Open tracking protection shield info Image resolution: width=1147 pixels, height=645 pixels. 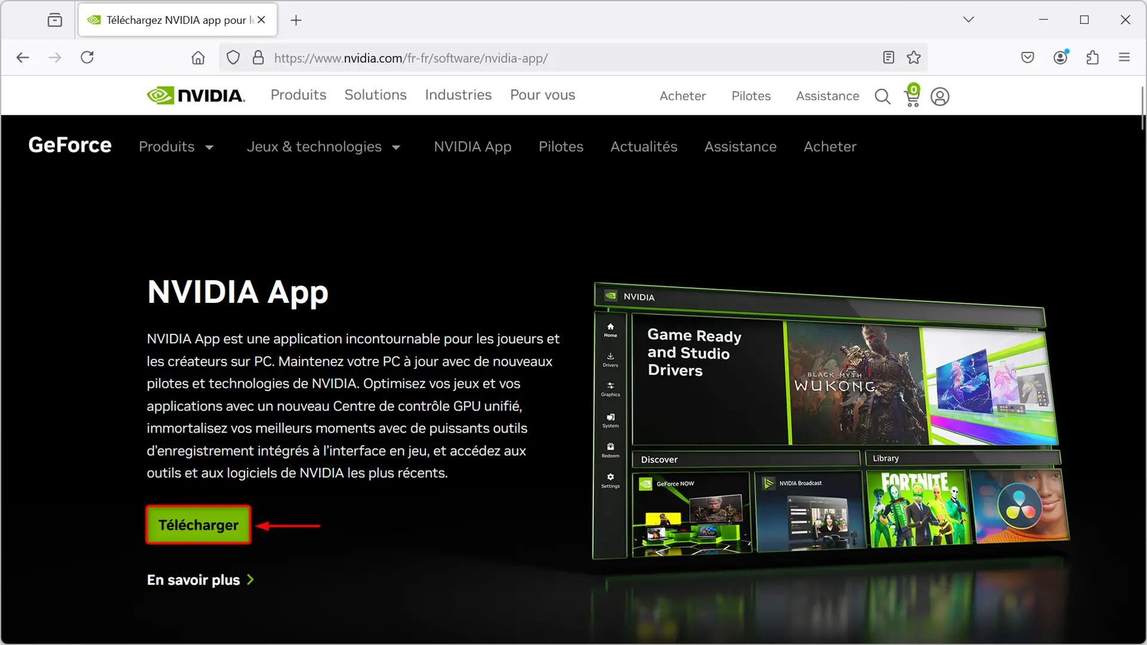[233, 58]
